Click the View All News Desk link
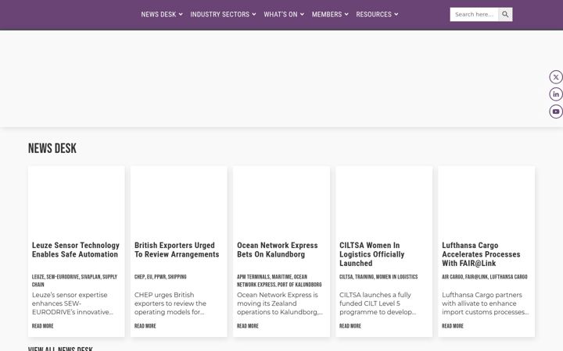563x351 pixels. point(60,349)
